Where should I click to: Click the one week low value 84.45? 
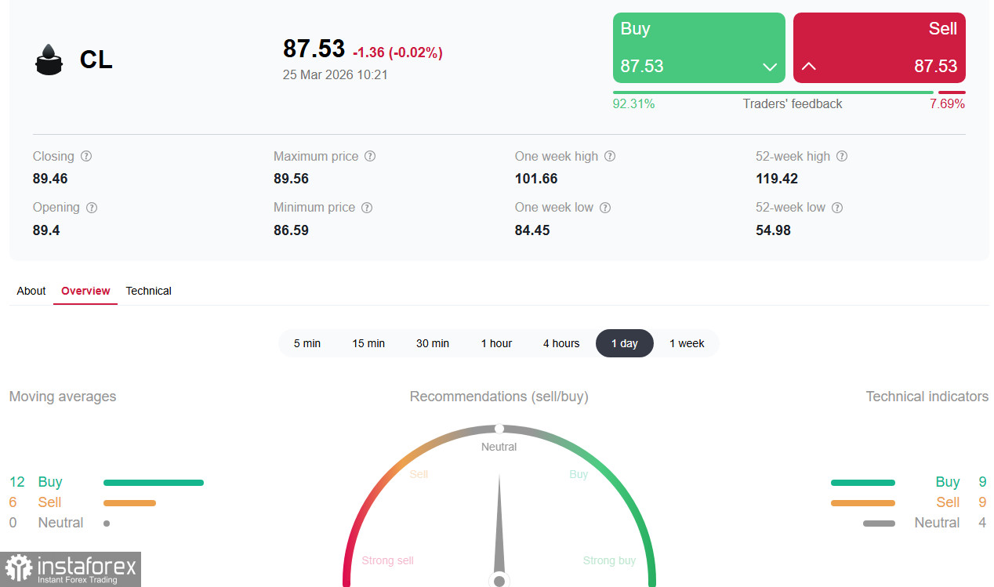pyautogui.click(x=532, y=230)
